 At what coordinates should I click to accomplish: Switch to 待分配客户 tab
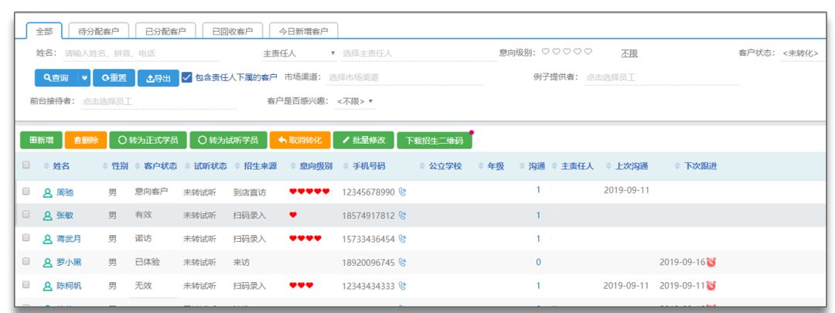click(x=99, y=31)
